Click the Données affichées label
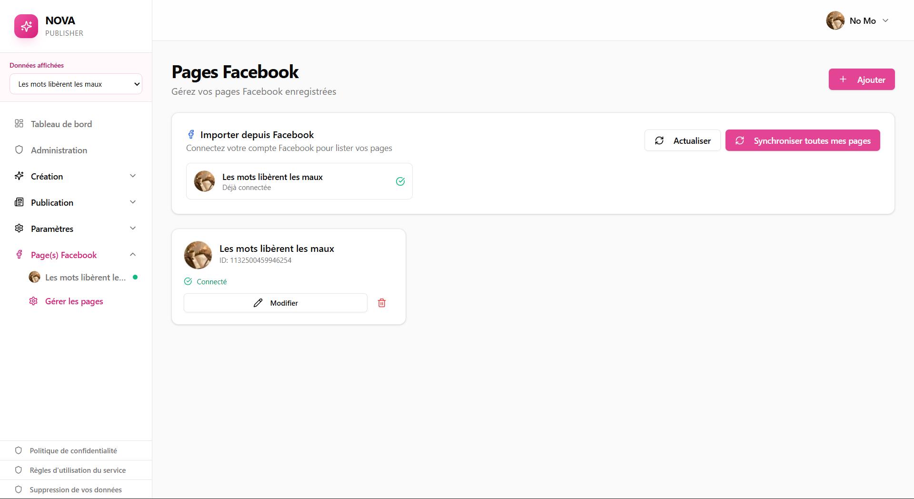Screen dimensions: 914x499 pyautogui.click(x=37, y=65)
